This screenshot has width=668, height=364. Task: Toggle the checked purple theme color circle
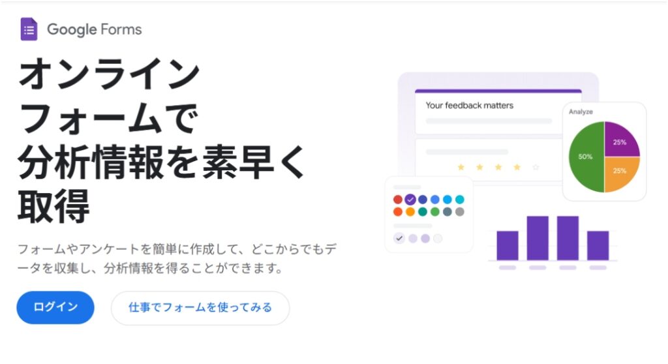pyautogui.click(x=410, y=200)
